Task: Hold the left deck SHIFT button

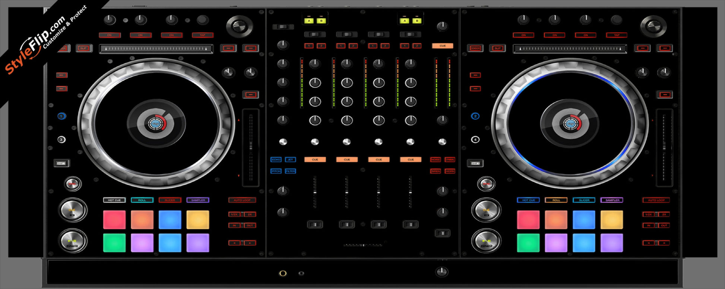Action: 61,163
